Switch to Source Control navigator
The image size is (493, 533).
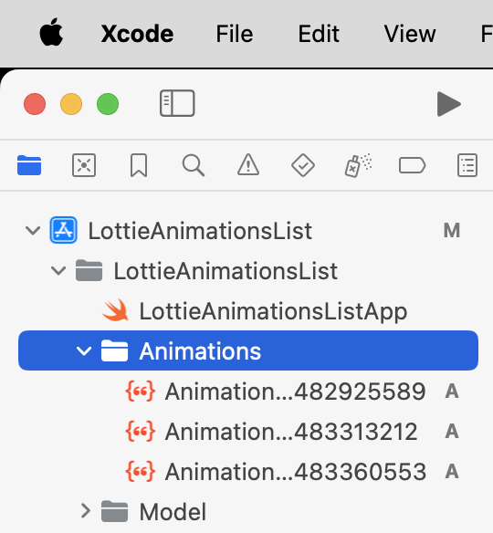click(x=84, y=165)
